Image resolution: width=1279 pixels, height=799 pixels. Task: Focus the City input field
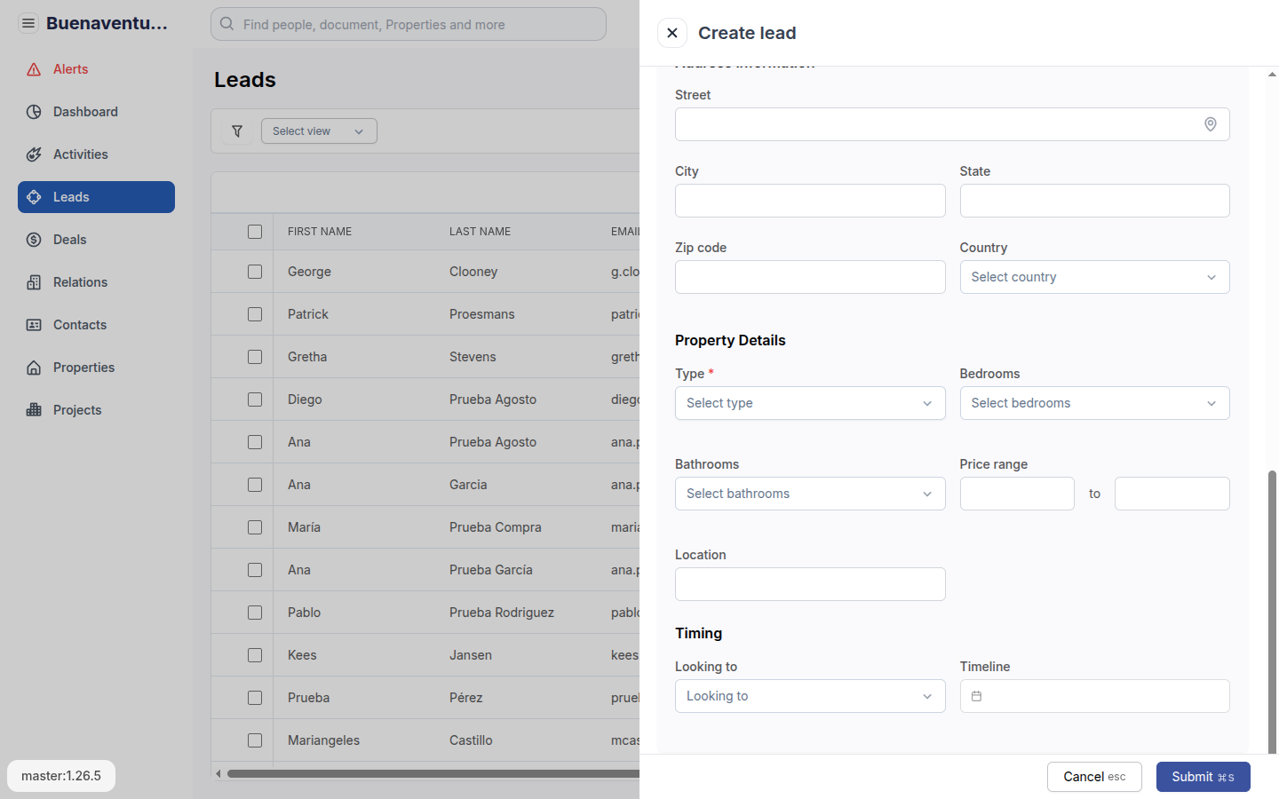coord(810,201)
